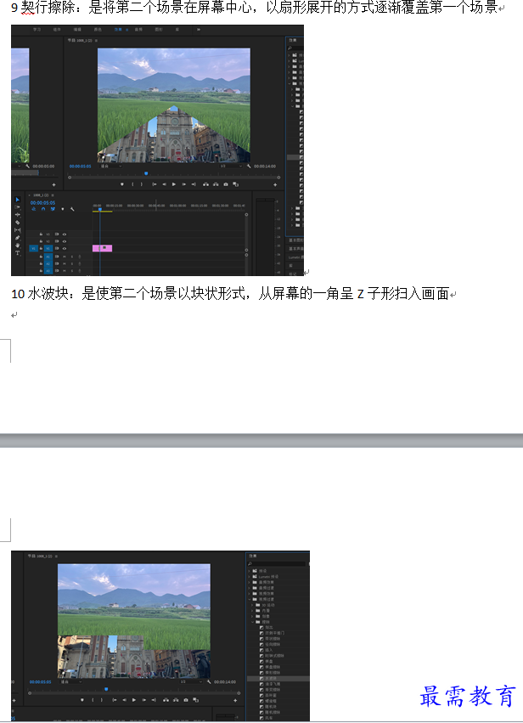The image size is (523, 723).
Task: Show more workspaces with the >> overflow button
Action: [199, 30]
